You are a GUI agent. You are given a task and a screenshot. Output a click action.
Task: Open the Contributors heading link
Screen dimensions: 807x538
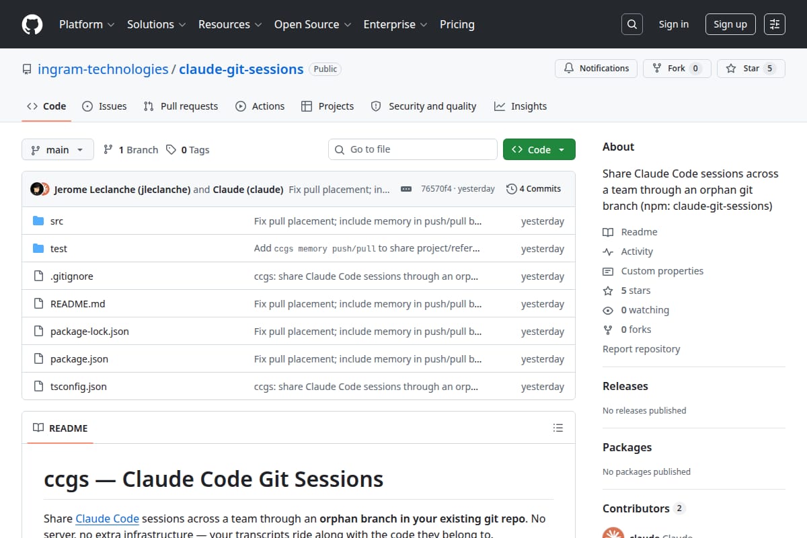(x=644, y=508)
